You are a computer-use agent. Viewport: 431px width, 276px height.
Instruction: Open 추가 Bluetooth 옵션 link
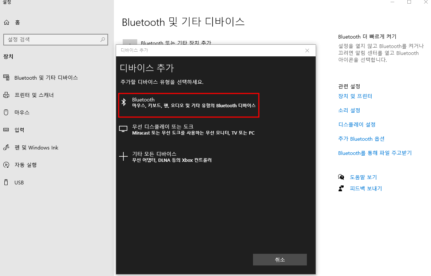pyautogui.click(x=361, y=139)
